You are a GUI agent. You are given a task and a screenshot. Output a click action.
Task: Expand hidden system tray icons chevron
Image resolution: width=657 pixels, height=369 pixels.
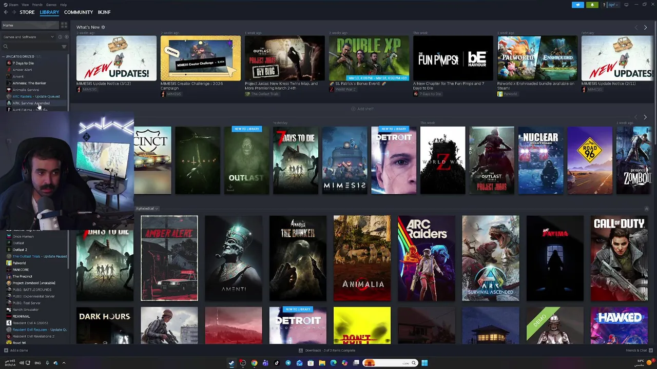tap(64, 363)
